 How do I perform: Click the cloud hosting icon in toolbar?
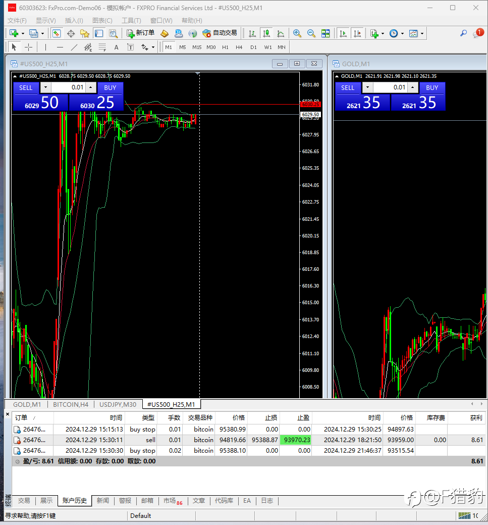coord(179,33)
